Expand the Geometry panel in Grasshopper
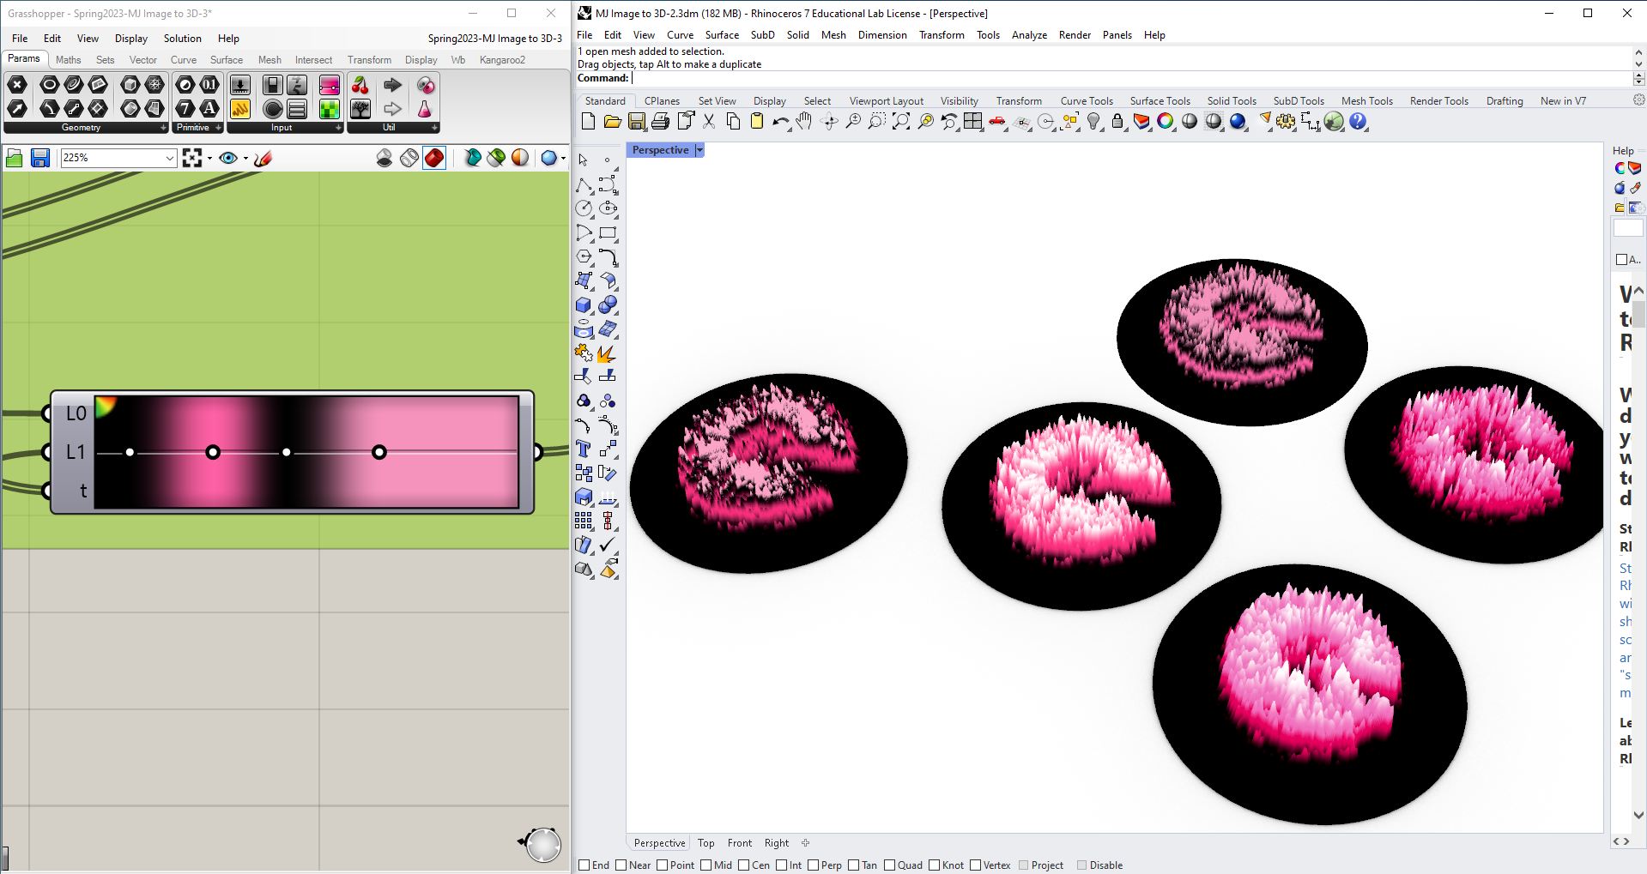 163,128
